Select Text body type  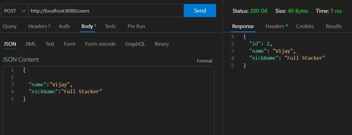click(50, 44)
